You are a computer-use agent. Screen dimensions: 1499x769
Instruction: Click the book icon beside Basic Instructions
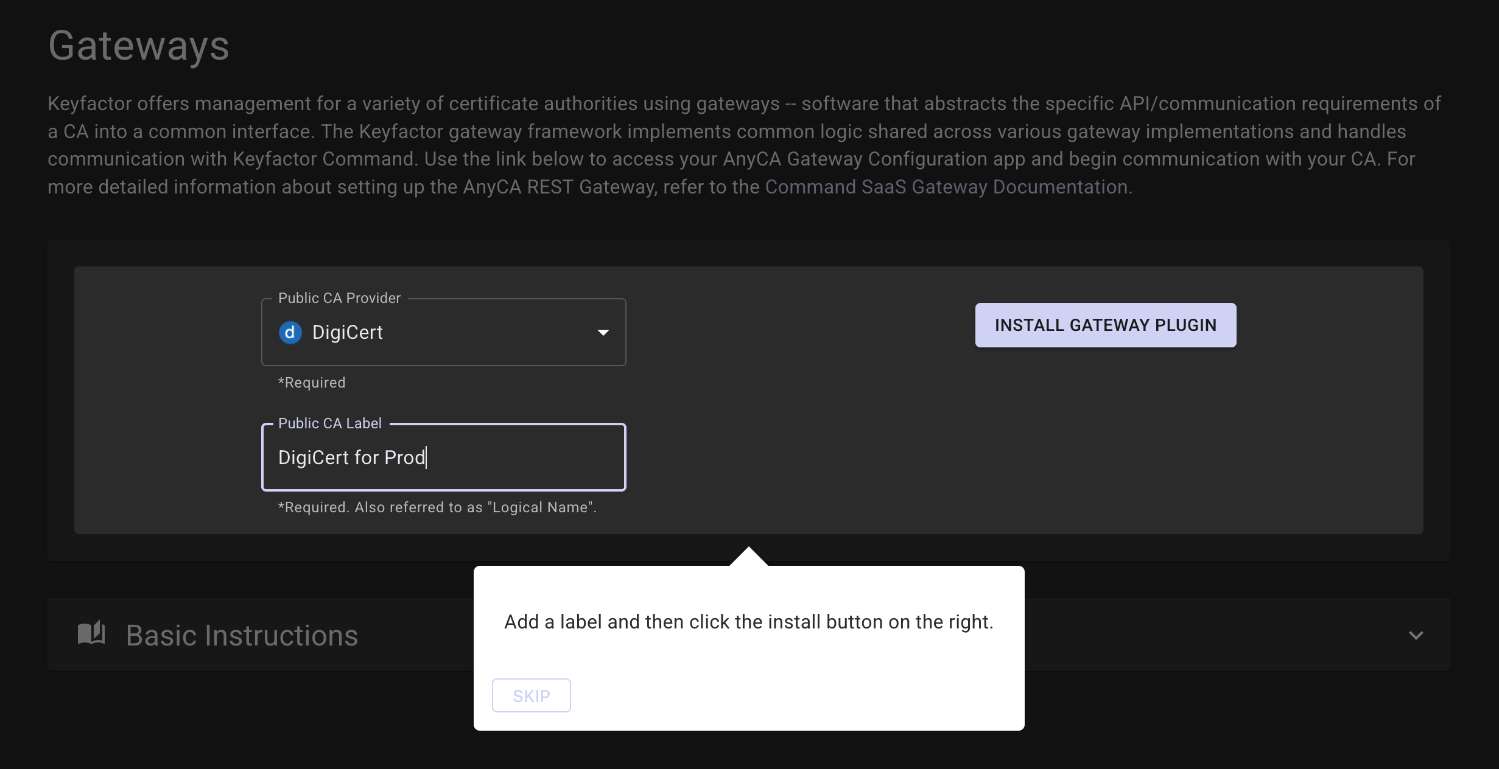click(91, 633)
